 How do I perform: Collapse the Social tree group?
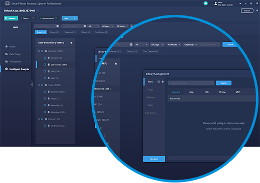[39, 85]
